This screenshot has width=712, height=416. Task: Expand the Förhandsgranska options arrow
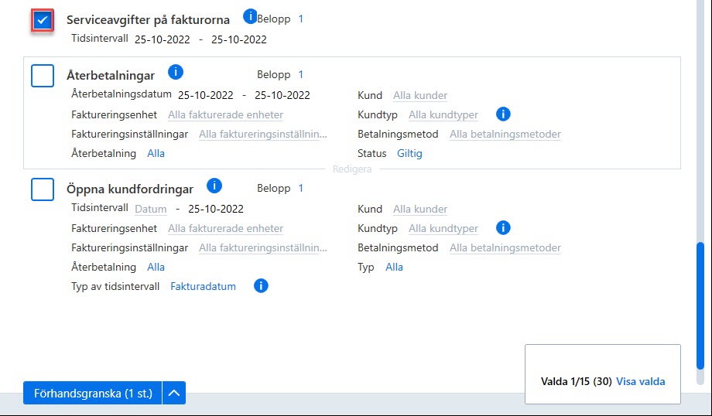[174, 393]
